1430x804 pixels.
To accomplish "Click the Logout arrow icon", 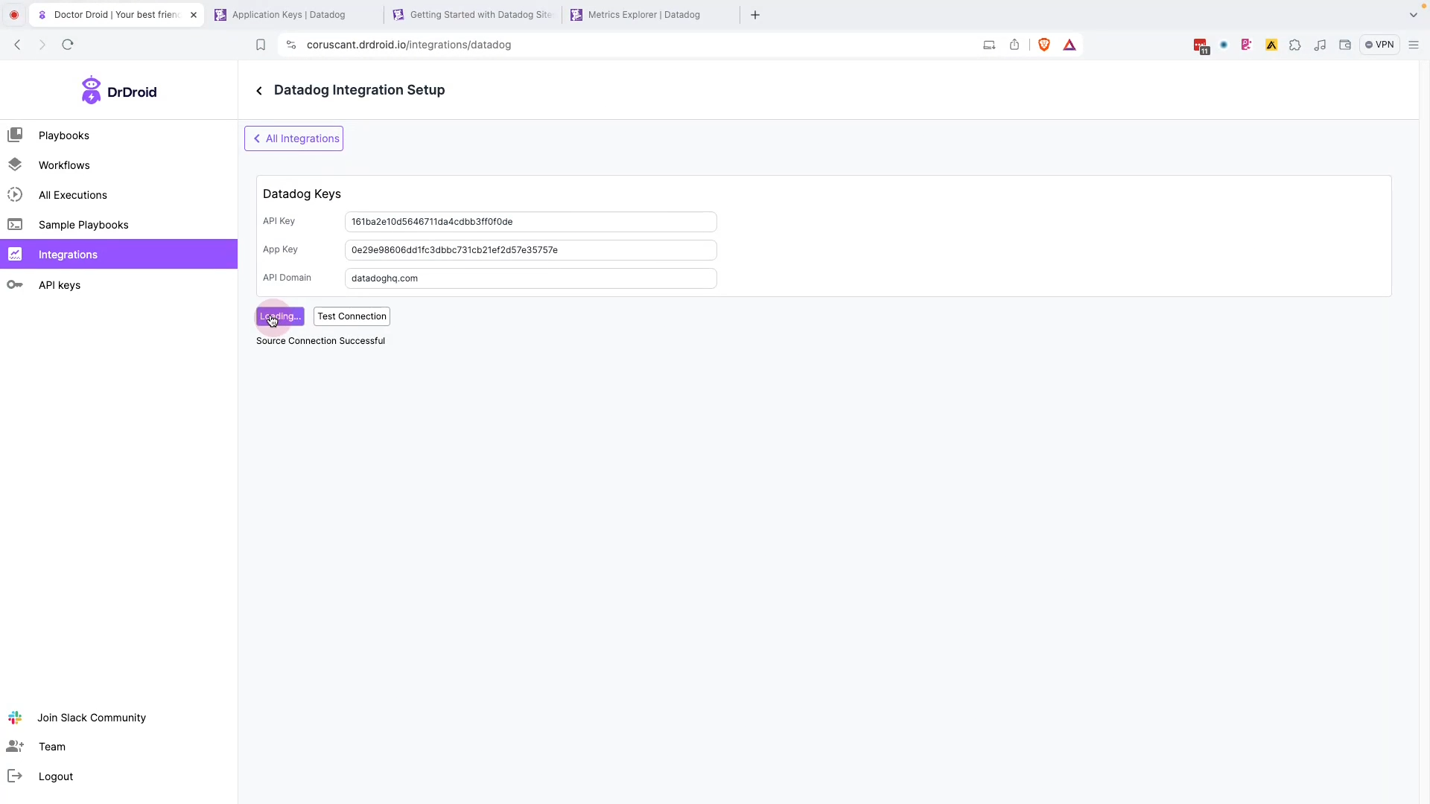I will click(15, 776).
